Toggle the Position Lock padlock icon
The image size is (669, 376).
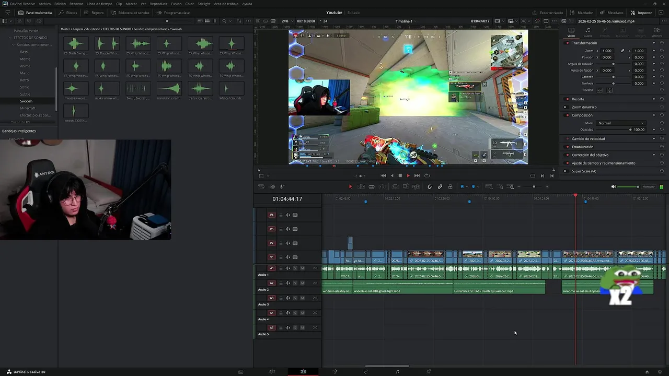click(450, 186)
